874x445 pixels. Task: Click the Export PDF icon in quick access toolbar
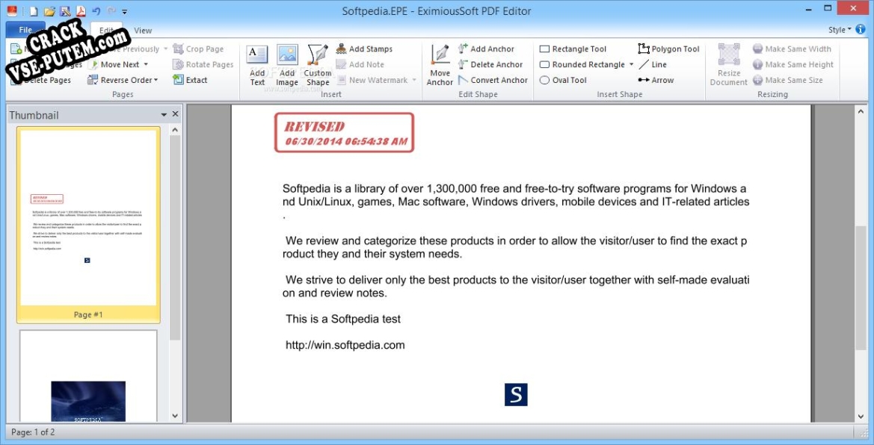point(81,11)
